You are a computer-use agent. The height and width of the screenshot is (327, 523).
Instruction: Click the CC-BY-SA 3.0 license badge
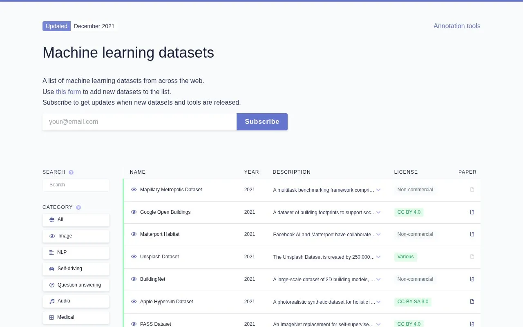pos(413,302)
